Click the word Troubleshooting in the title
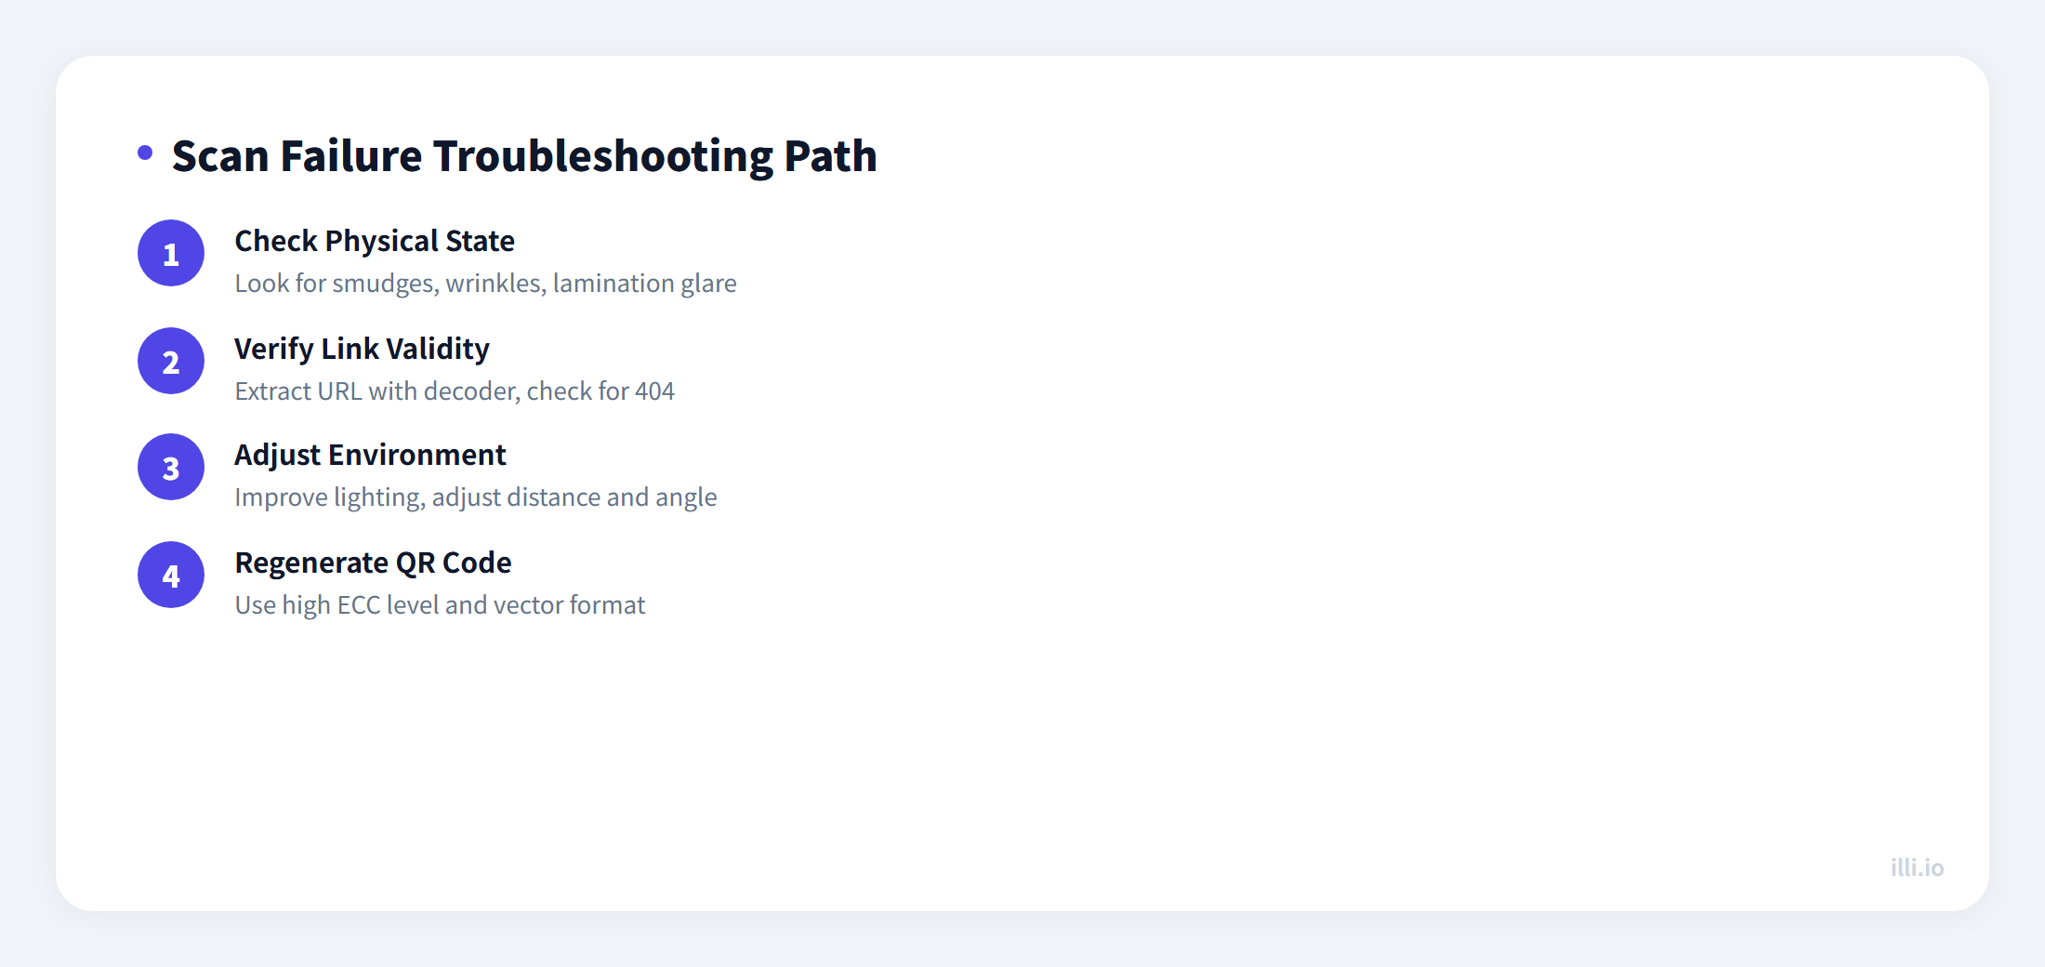 [603, 156]
